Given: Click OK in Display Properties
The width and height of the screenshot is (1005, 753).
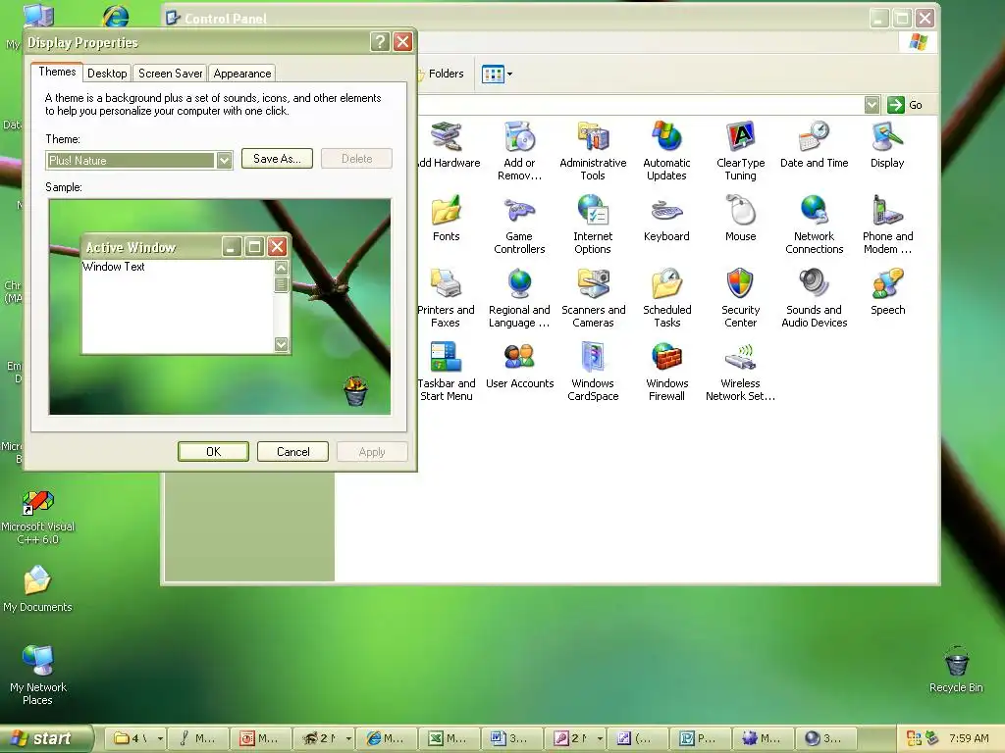Looking at the screenshot, I should 213,451.
